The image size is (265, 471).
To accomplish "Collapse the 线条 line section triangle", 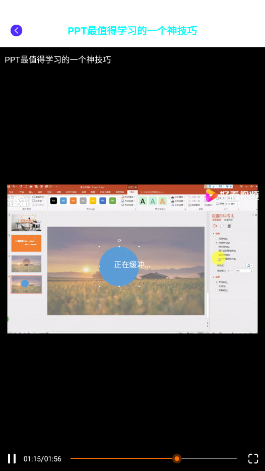I will click(x=214, y=277).
